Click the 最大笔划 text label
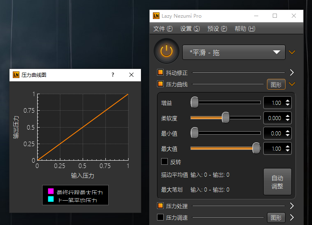312x225 pixels. click(172, 190)
